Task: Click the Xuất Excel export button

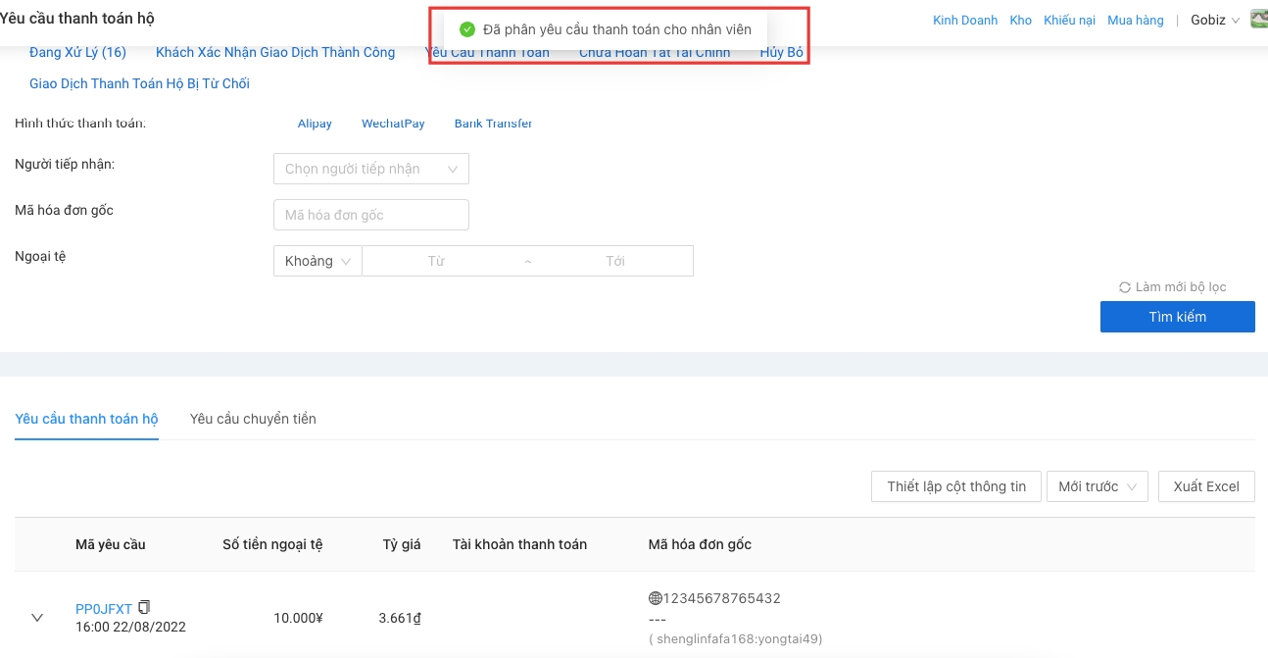Action: 1206,486
